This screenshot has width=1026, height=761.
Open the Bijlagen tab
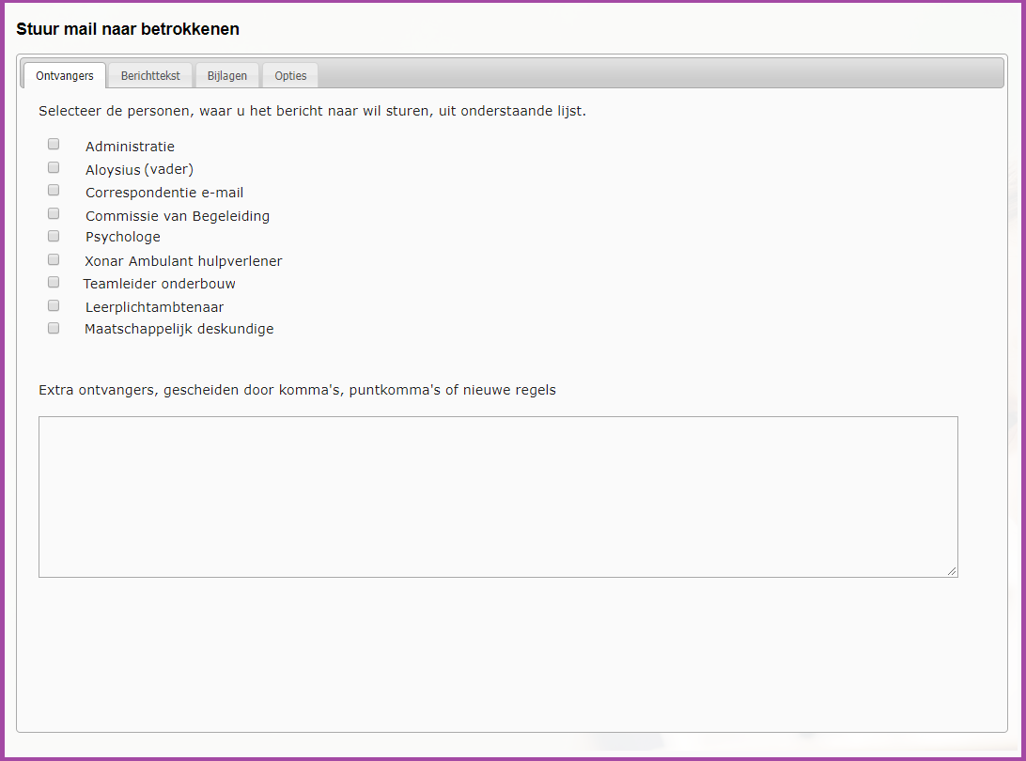227,76
